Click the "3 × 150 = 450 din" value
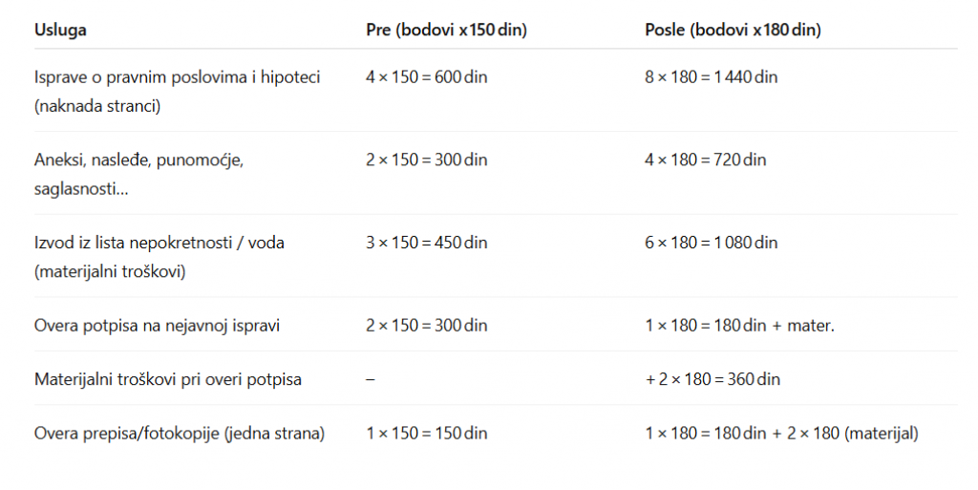 [426, 244]
